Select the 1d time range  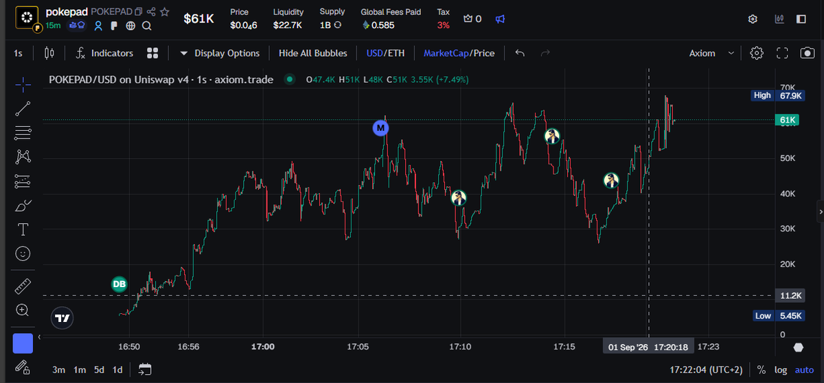[x=117, y=369]
